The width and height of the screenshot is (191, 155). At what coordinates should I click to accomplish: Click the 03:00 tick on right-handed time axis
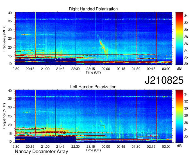[x=166, y=69]
